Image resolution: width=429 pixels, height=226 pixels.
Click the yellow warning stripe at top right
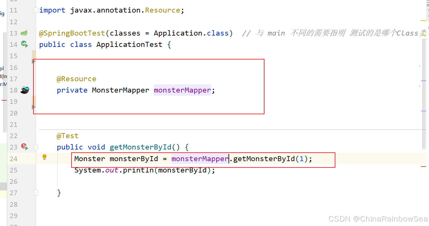423,20
